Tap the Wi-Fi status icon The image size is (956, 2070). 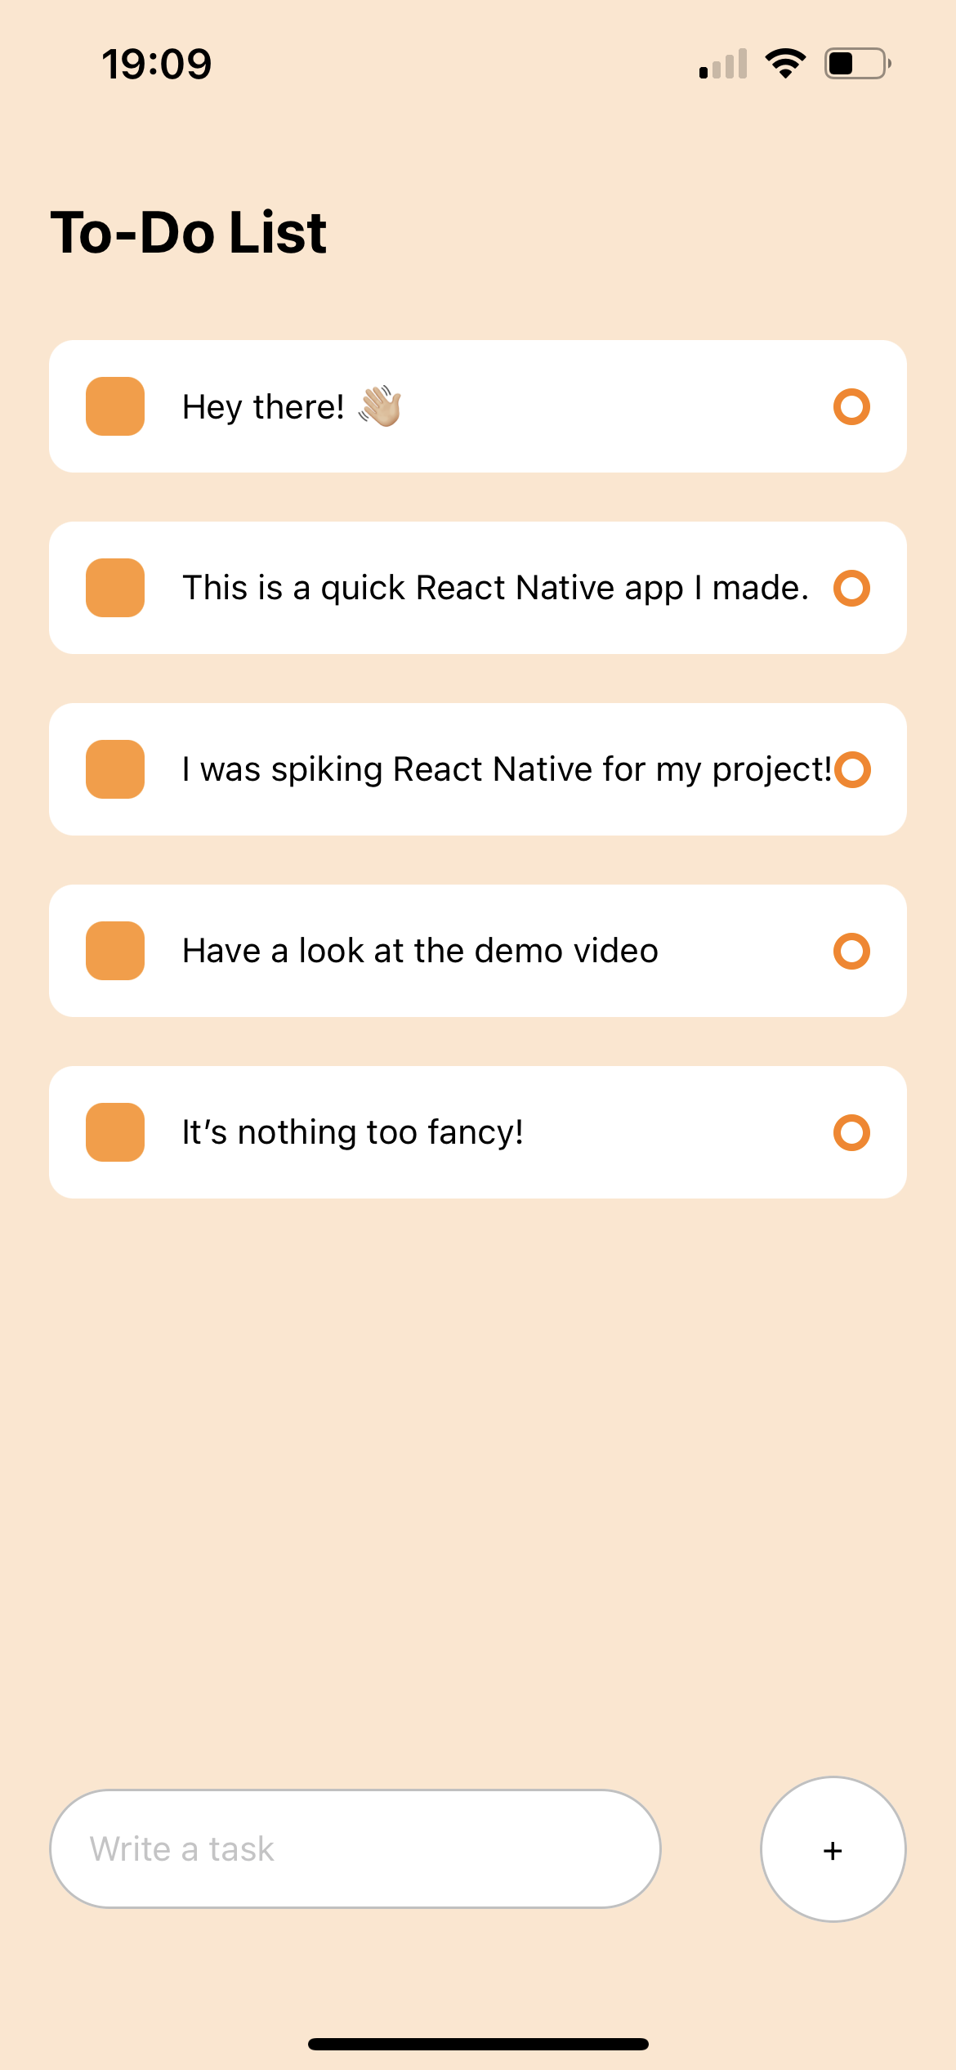pyautogui.click(x=785, y=64)
